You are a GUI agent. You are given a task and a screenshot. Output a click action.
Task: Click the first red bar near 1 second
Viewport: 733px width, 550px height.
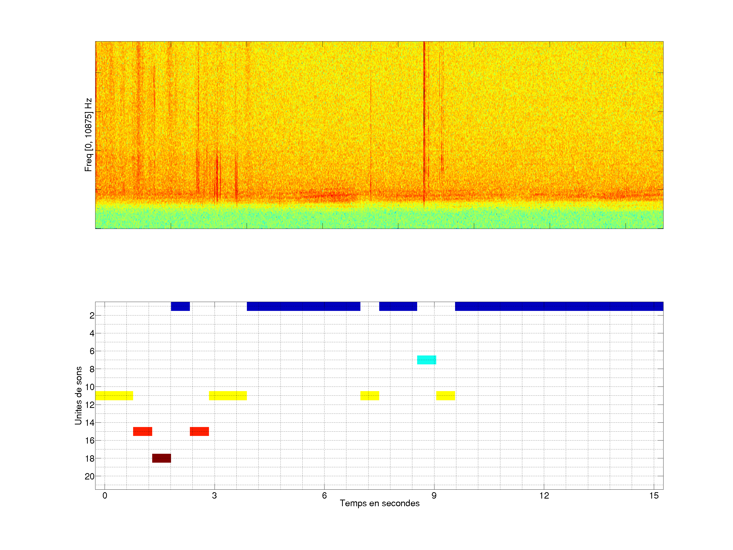click(x=143, y=431)
